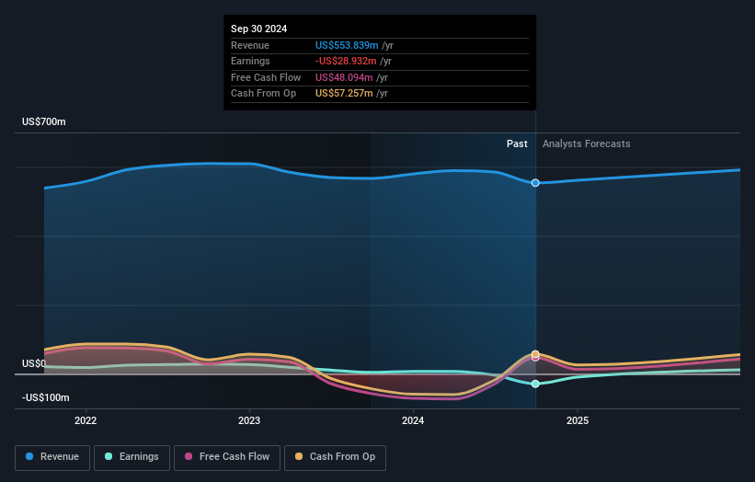Click the US$700m y-axis label
The height and width of the screenshot is (482, 755).
(44, 121)
